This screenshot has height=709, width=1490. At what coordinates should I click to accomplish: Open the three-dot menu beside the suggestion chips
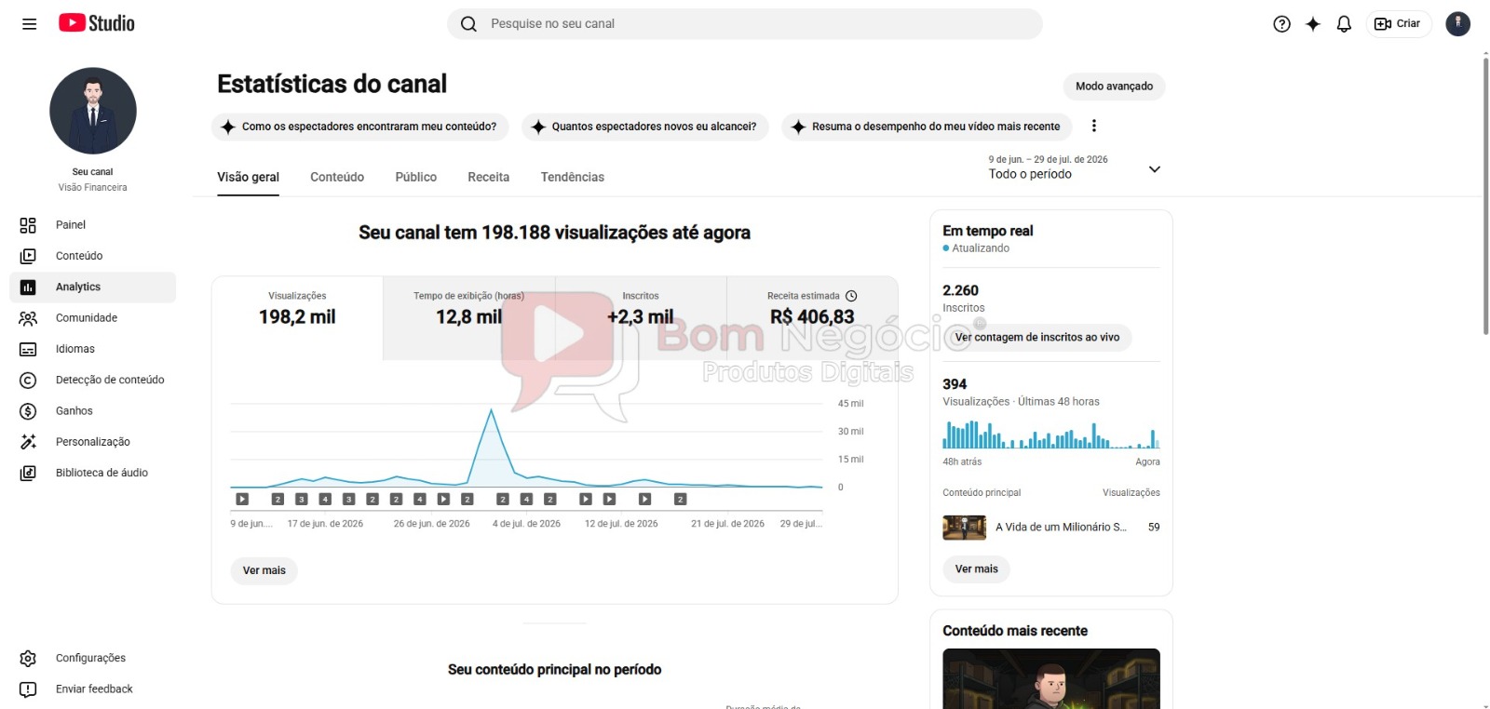[x=1094, y=126]
